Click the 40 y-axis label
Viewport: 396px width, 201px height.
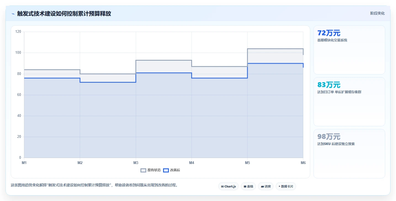point(19,116)
